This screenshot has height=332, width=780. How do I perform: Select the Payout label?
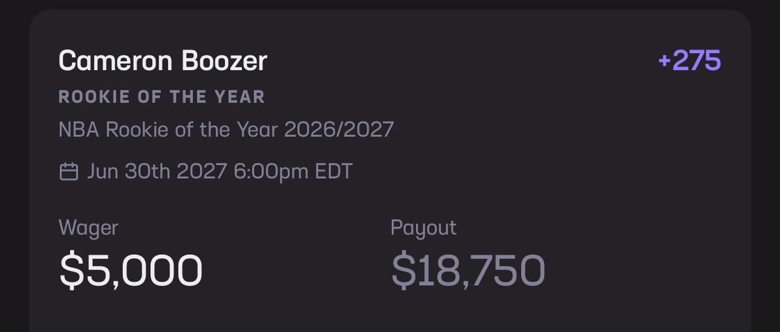point(424,228)
